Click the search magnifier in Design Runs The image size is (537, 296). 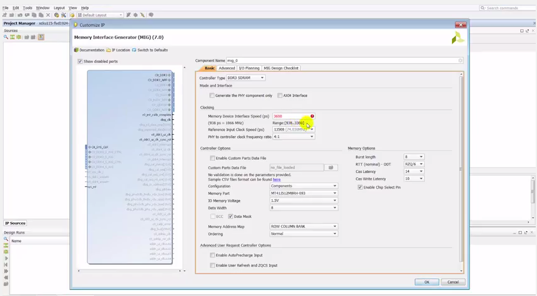pyautogui.click(x=6, y=239)
